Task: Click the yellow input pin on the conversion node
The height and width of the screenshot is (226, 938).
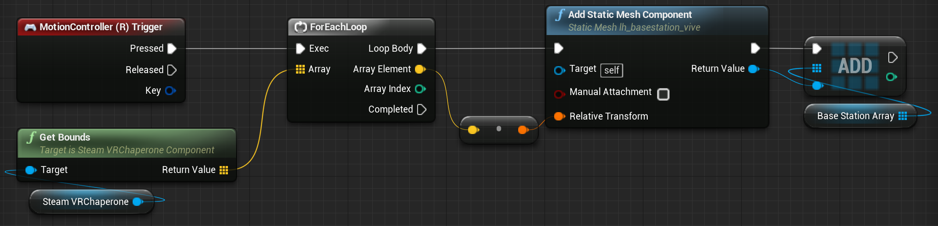Action: coord(473,130)
